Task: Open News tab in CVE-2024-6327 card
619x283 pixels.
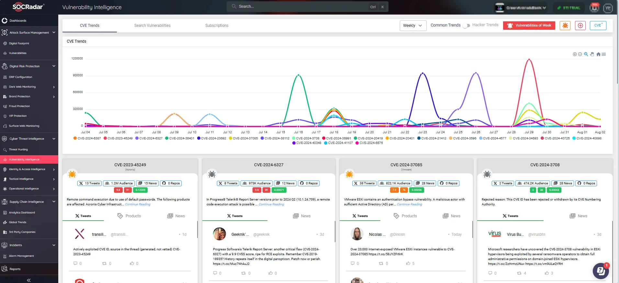Action: point(302,216)
